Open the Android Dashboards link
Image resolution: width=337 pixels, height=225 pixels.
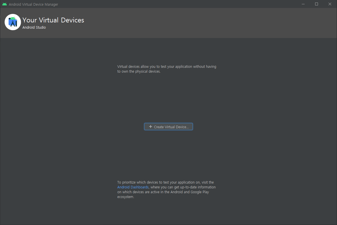tap(133, 187)
